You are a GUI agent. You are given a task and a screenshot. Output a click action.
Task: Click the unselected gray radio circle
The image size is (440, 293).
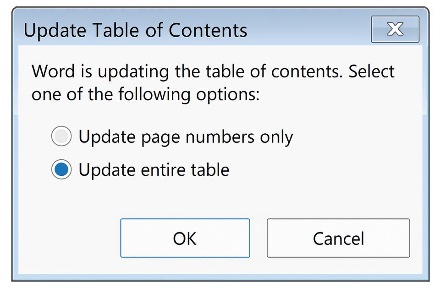pos(61,136)
